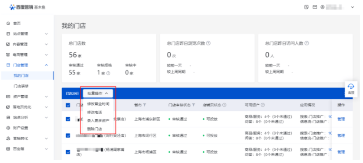Uncheck the 北蔡店 row checkbox

pos(68,119)
